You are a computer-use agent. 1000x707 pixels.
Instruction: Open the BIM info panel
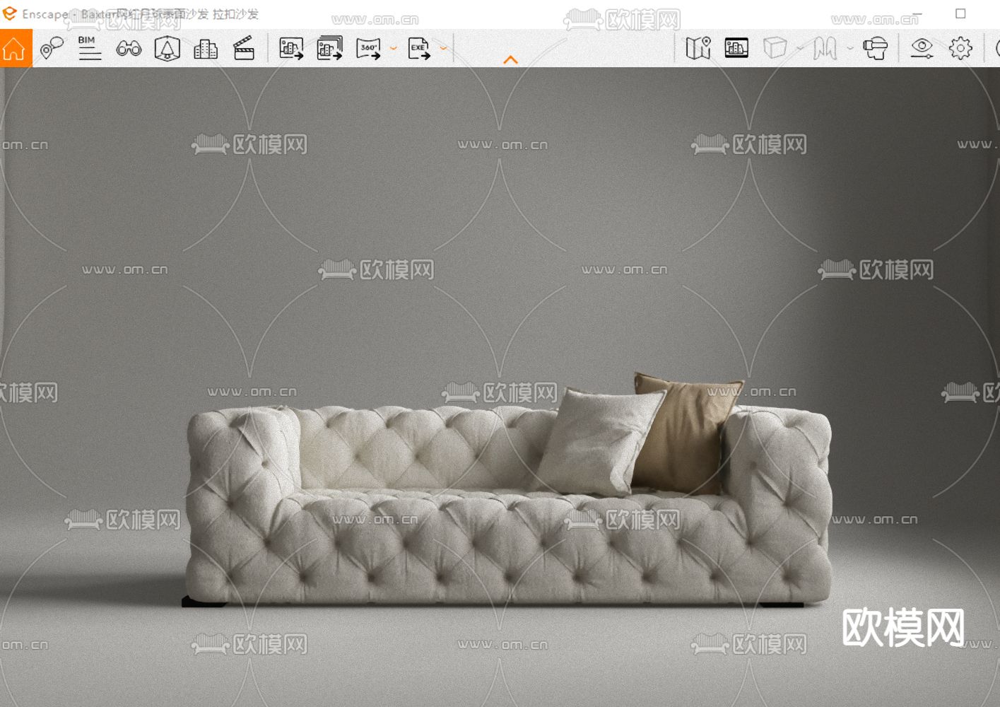click(90, 48)
